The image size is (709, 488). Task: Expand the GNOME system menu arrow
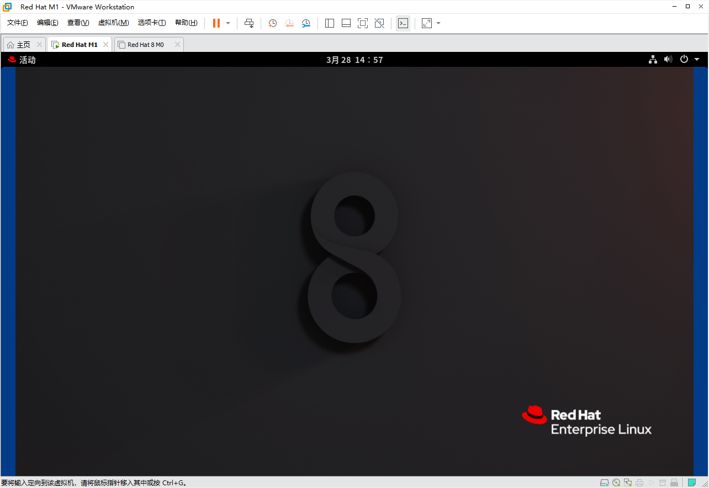(x=697, y=60)
